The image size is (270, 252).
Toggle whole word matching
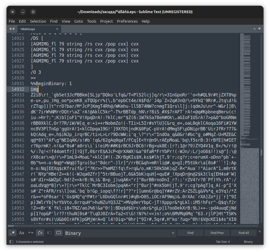[31, 233]
